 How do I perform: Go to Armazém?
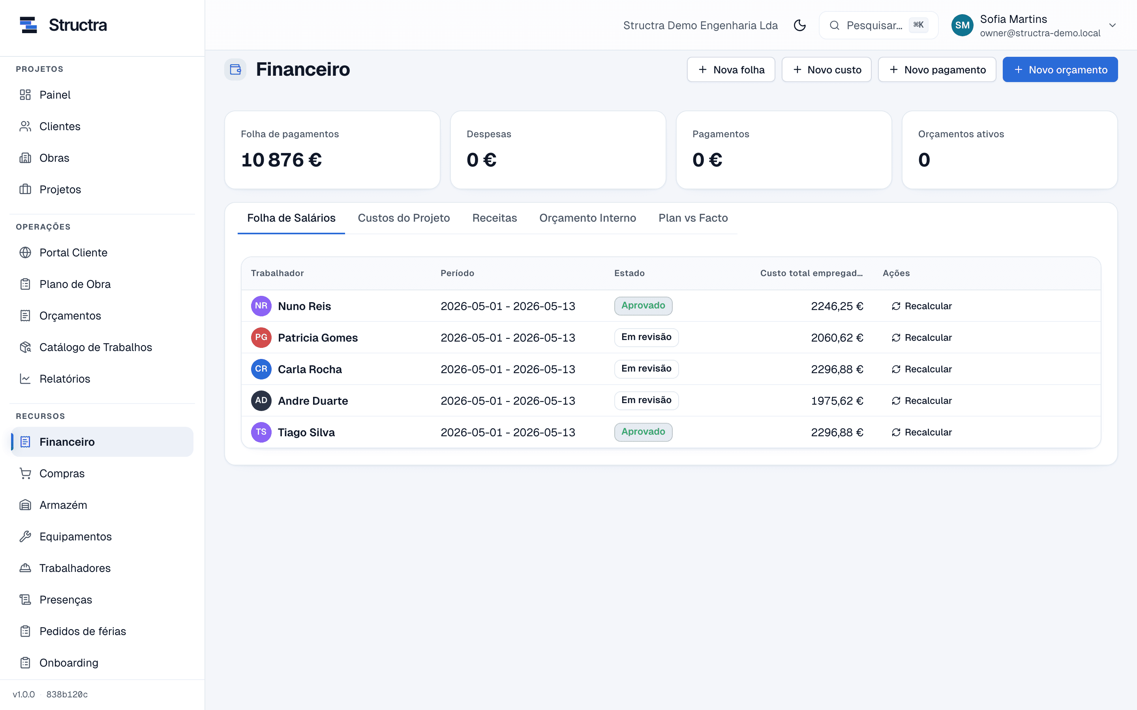pyautogui.click(x=102, y=505)
